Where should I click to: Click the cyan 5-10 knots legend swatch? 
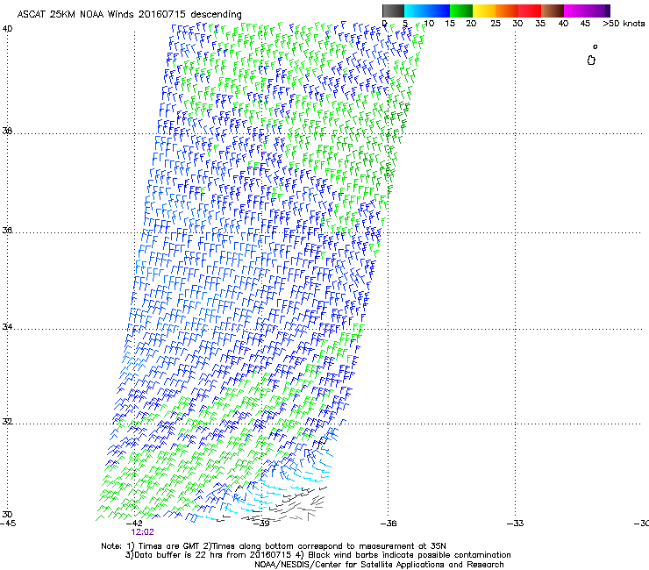[x=416, y=11]
